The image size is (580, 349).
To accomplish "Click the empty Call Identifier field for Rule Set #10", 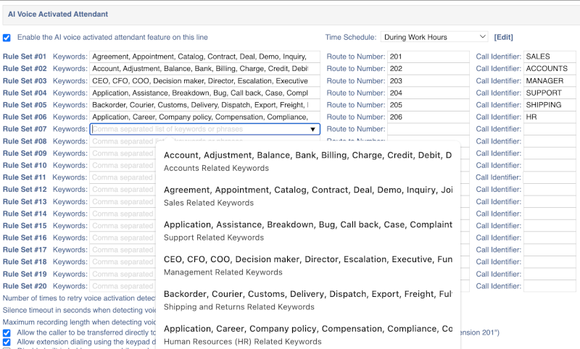I will click(550, 166).
